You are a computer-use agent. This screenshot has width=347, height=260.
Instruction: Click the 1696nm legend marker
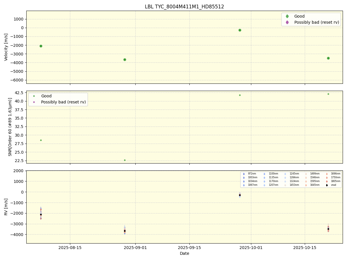(x=327, y=174)
